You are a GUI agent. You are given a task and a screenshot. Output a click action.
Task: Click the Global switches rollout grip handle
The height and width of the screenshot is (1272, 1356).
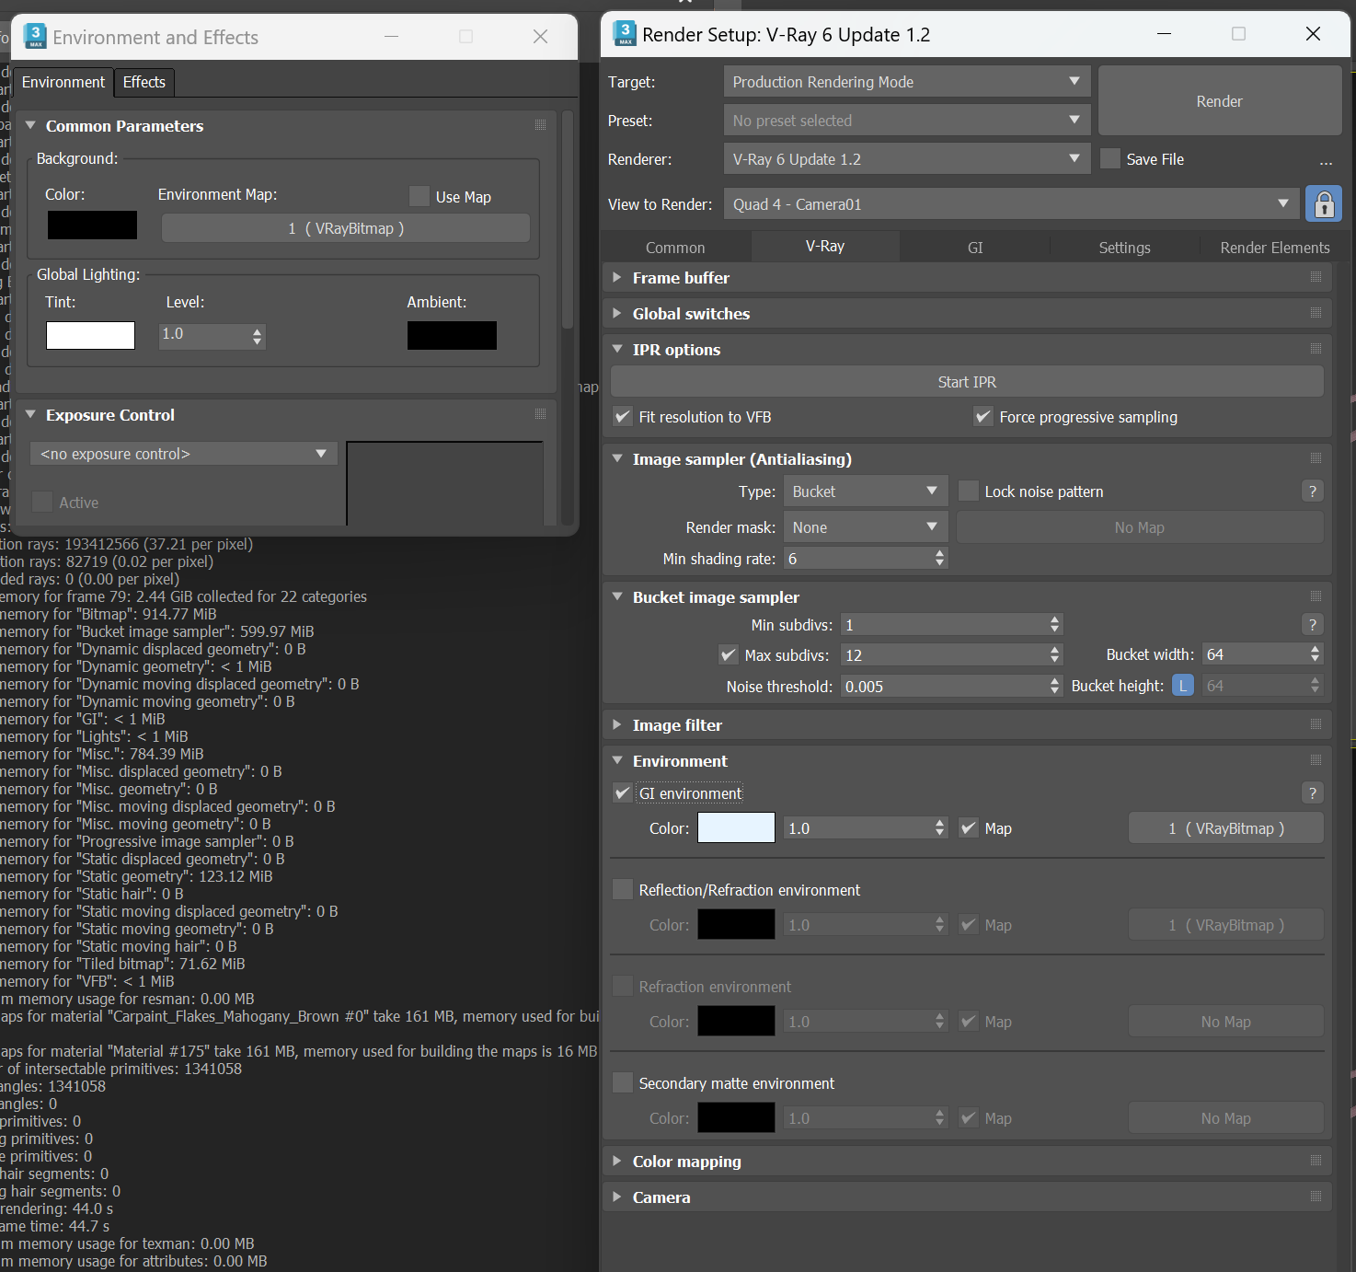1316,313
